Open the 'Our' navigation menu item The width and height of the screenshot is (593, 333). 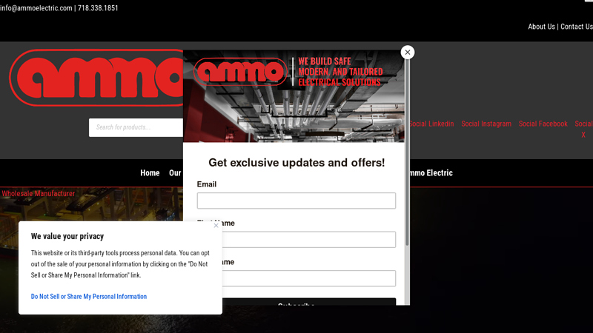(175, 173)
